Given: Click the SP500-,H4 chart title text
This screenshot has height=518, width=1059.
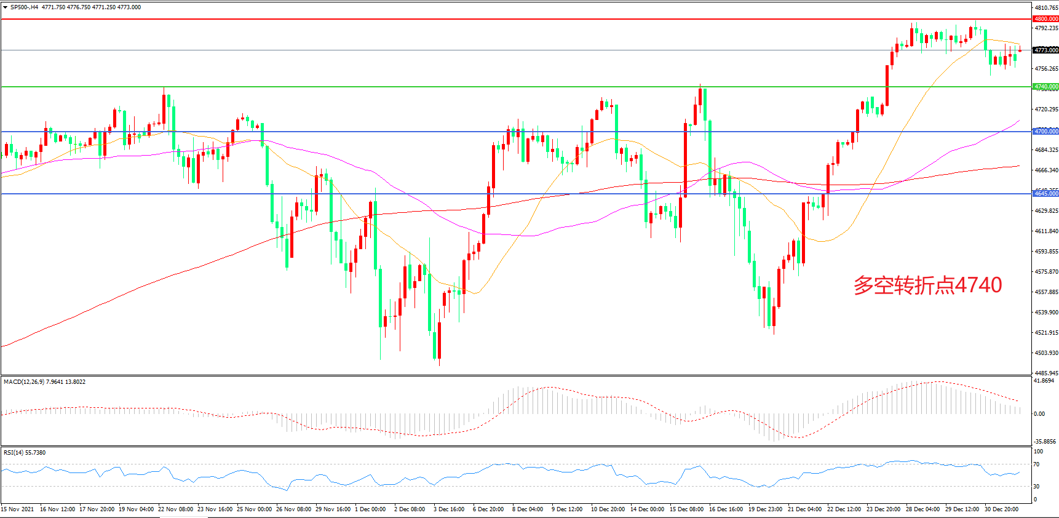Looking at the screenshot, I should point(24,7).
